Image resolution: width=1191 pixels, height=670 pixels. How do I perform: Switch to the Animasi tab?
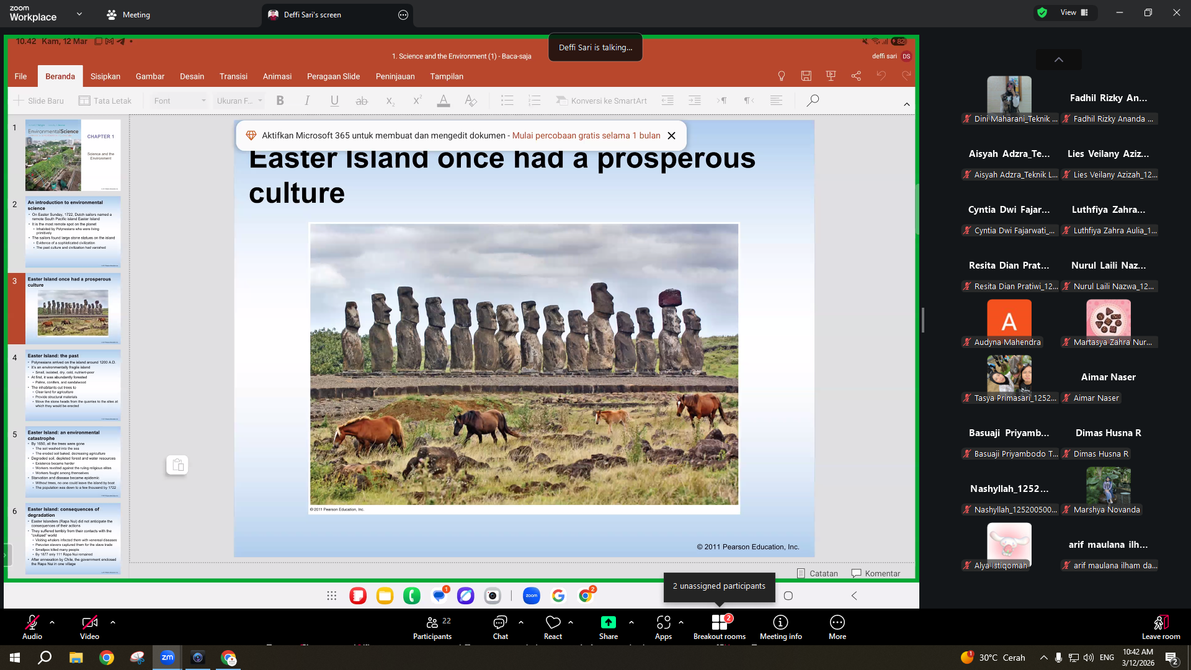(x=277, y=76)
